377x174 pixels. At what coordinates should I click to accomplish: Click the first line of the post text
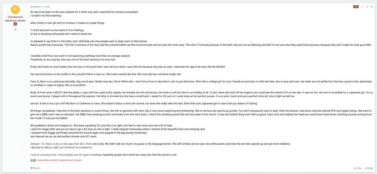[84, 12]
